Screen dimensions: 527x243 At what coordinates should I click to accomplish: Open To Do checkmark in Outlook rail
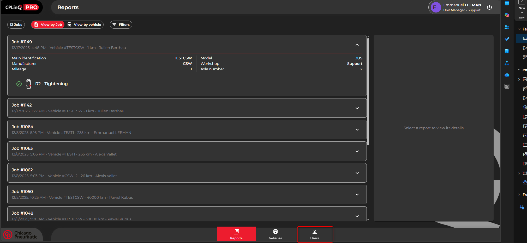507,39
